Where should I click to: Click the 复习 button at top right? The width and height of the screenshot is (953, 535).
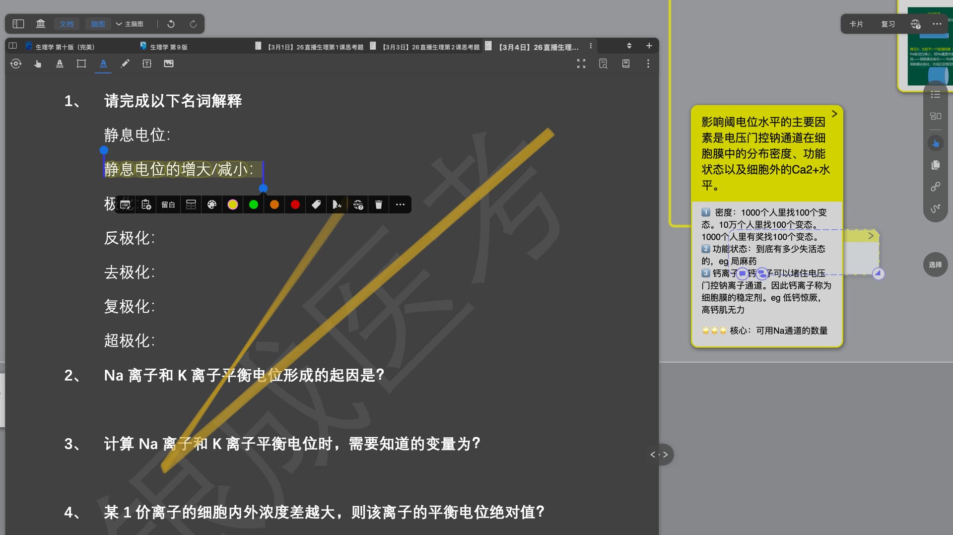point(888,24)
